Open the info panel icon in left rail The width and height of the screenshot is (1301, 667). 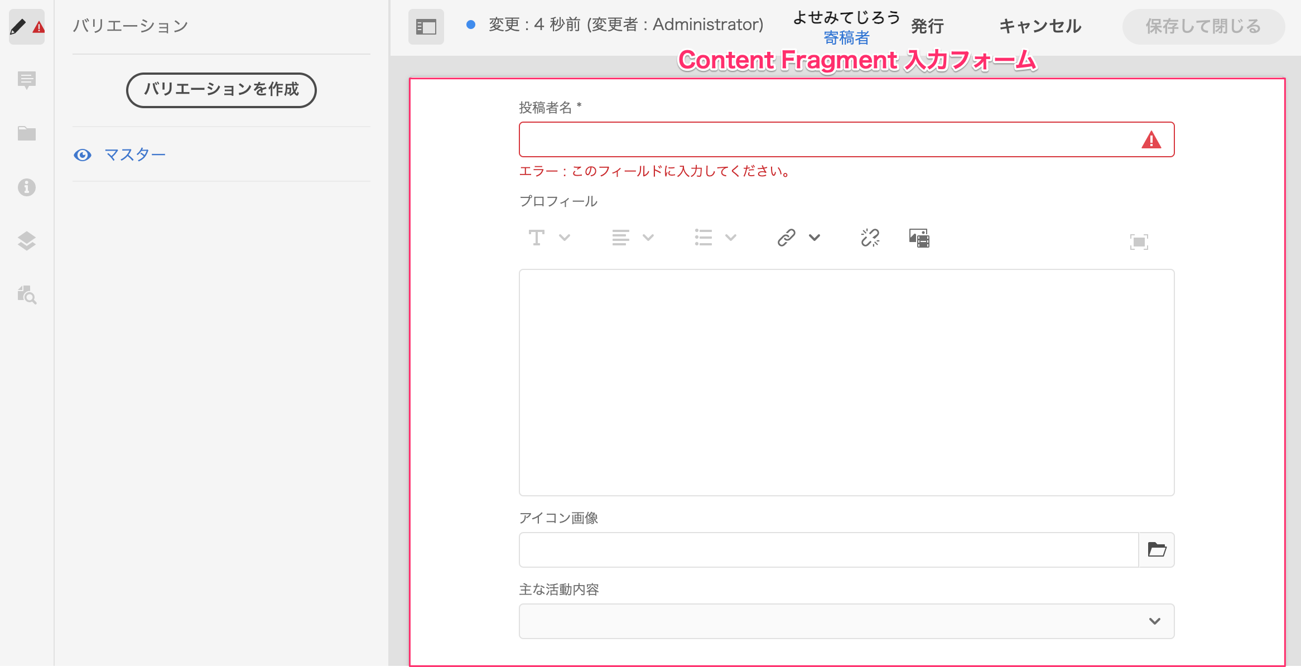tap(26, 187)
